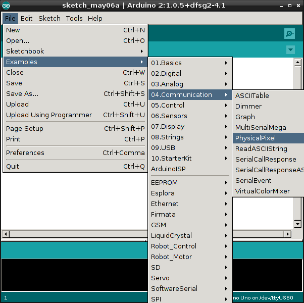304x303 pixels.
Task: Open the PhysicalPixel example
Action: tap(268, 138)
